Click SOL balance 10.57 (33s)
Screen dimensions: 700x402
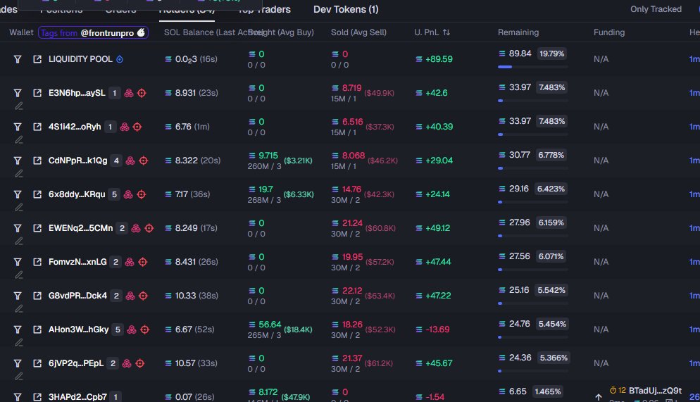tap(196, 363)
